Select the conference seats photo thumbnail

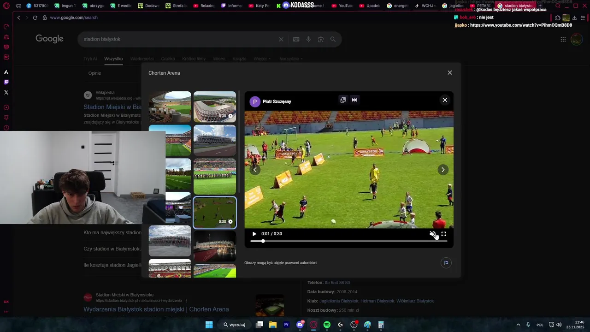[170, 107]
